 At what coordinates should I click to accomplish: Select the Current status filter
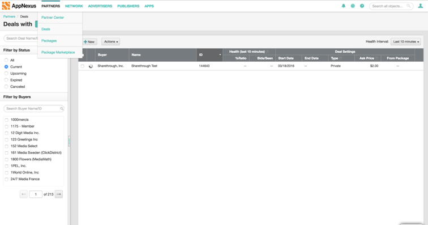(x=6, y=67)
